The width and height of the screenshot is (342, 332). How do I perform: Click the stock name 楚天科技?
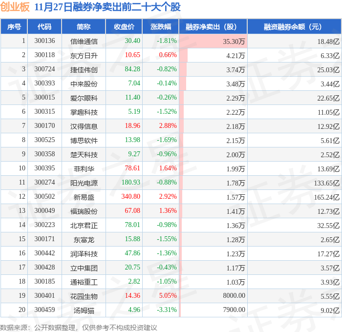pos(84,155)
